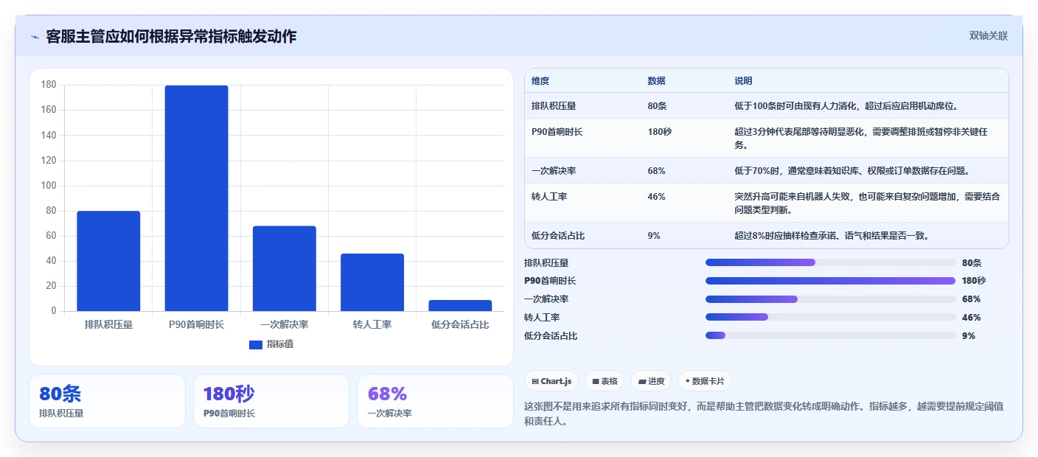Click the 转人工率 progress bar

pyautogui.click(x=831, y=317)
